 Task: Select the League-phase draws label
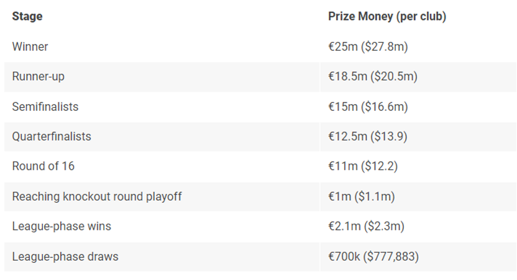point(65,256)
